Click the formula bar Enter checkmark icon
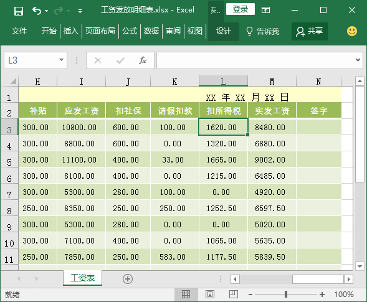The image size is (367, 302). tap(120, 60)
